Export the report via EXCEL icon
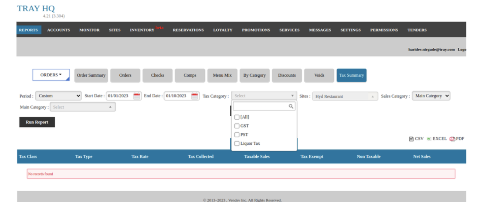The height and width of the screenshot is (202, 480). pyautogui.click(x=429, y=139)
